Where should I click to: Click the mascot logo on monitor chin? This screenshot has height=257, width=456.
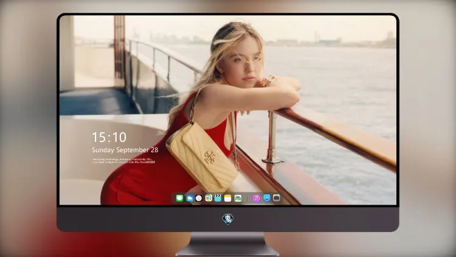(228, 219)
